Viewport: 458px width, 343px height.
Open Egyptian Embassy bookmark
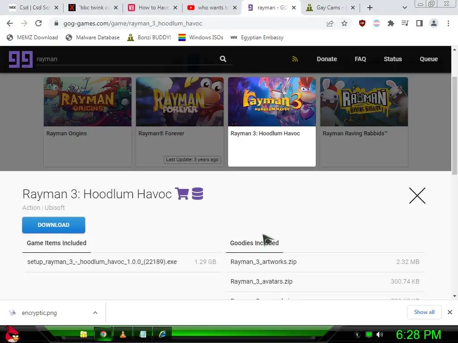tap(257, 38)
